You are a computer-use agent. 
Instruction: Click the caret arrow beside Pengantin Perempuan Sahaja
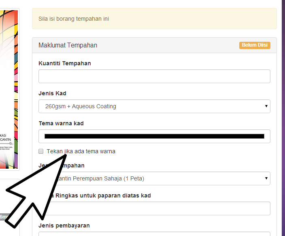(266, 178)
